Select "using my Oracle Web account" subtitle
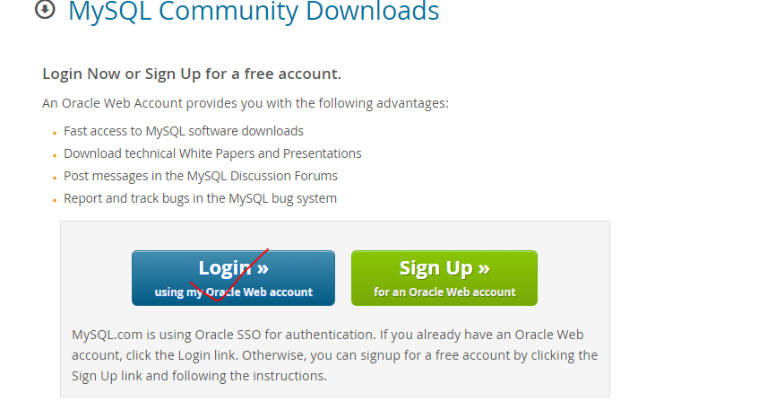759x401 pixels. (233, 292)
